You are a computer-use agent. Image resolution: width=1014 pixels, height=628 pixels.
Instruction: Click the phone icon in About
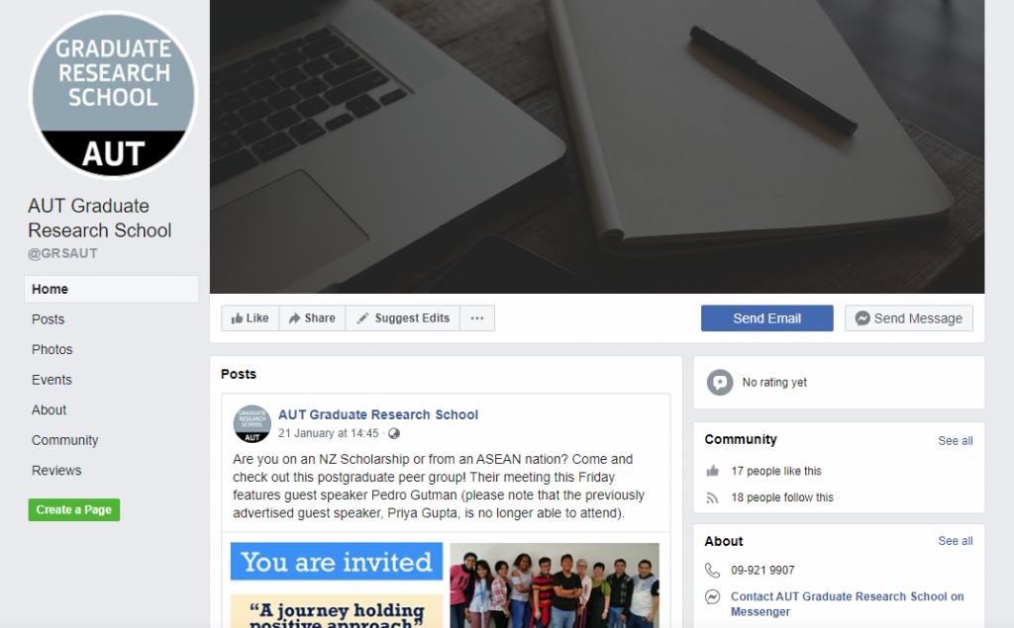point(712,571)
